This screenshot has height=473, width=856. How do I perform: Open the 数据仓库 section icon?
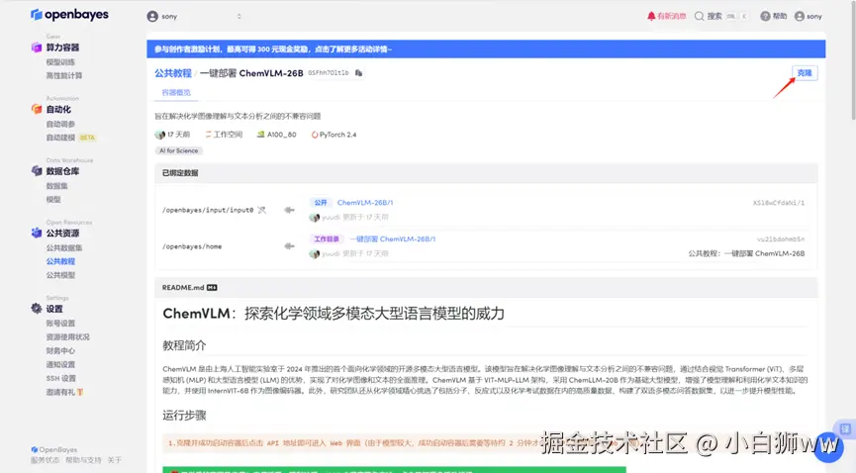(37, 171)
